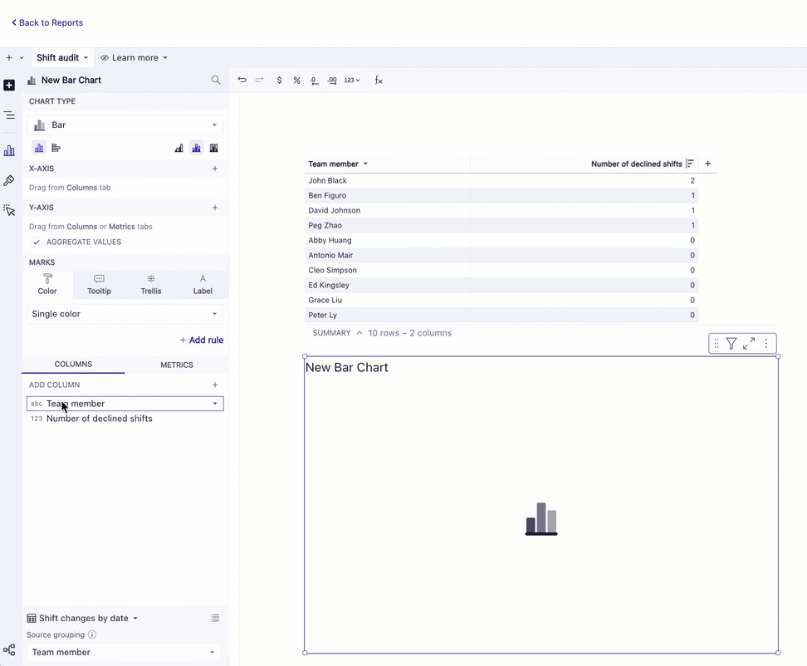Apply percent format

[x=296, y=81]
